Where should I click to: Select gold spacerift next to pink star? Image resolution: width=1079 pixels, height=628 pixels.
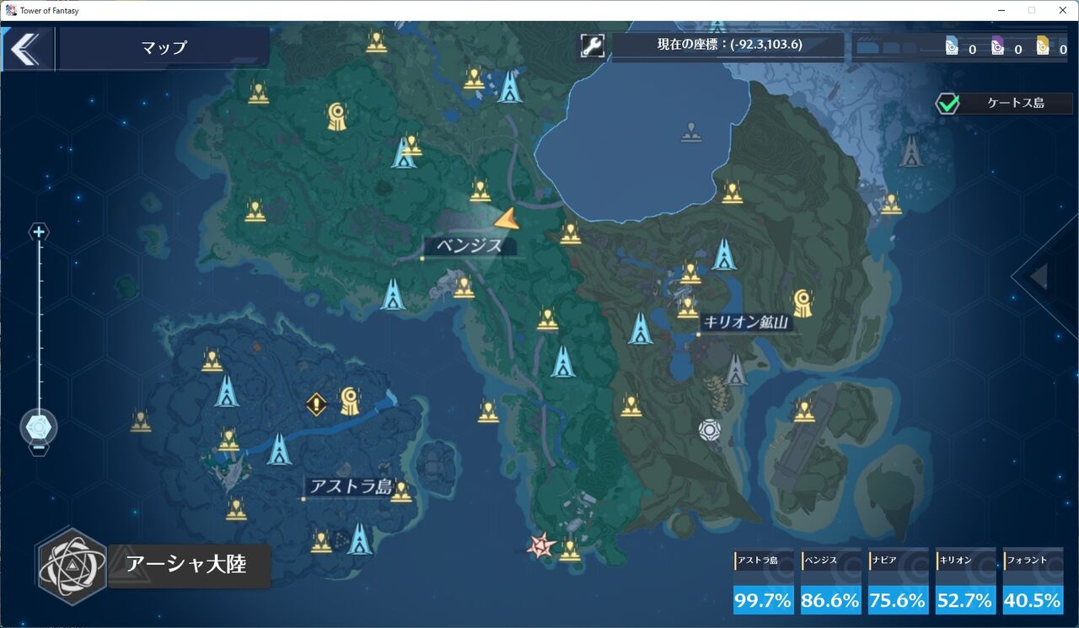(571, 550)
